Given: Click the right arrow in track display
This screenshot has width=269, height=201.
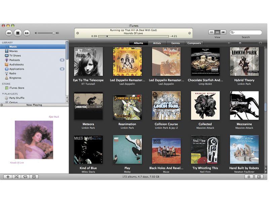Looking at the screenshot, I should tap(190, 33).
